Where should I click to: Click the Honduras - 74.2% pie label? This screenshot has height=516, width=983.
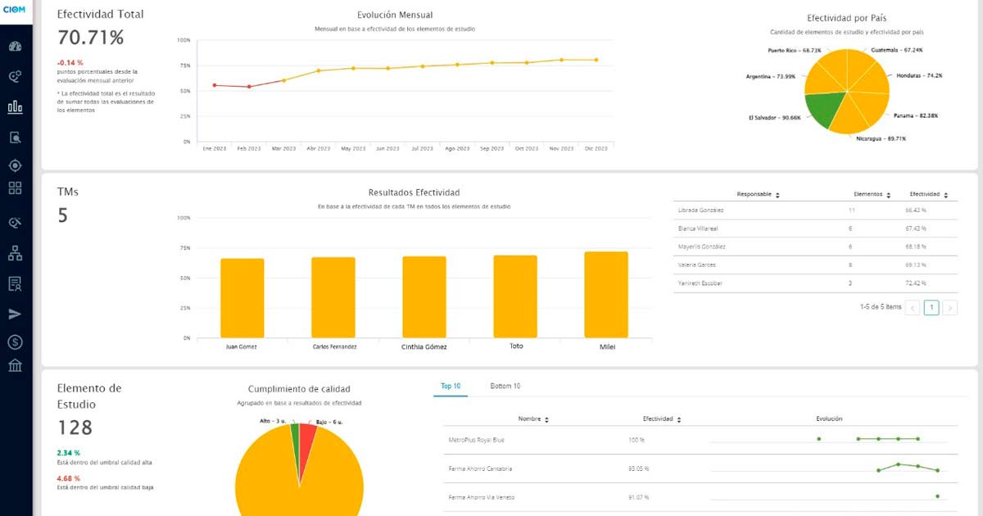point(919,75)
